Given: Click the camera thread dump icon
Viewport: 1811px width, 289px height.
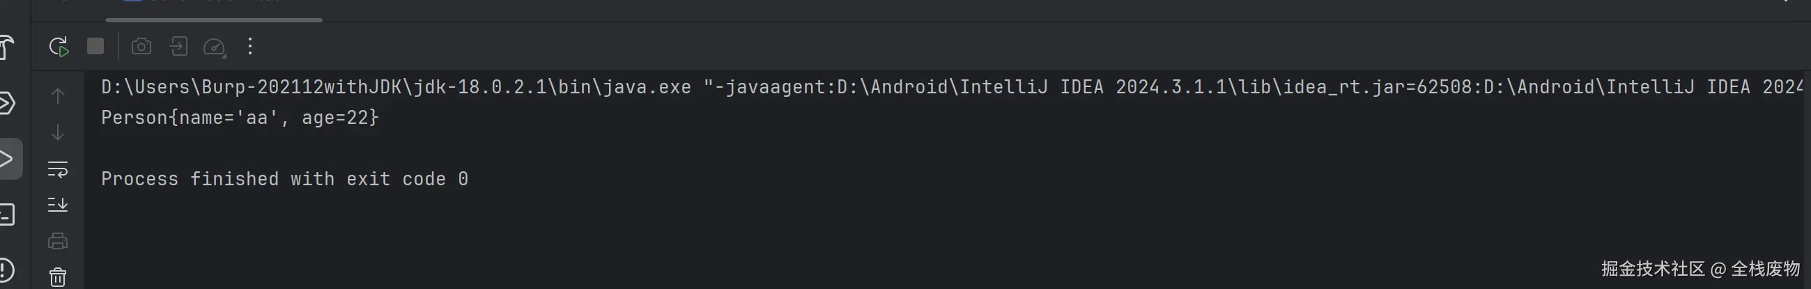Looking at the screenshot, I should coord(141,47).
